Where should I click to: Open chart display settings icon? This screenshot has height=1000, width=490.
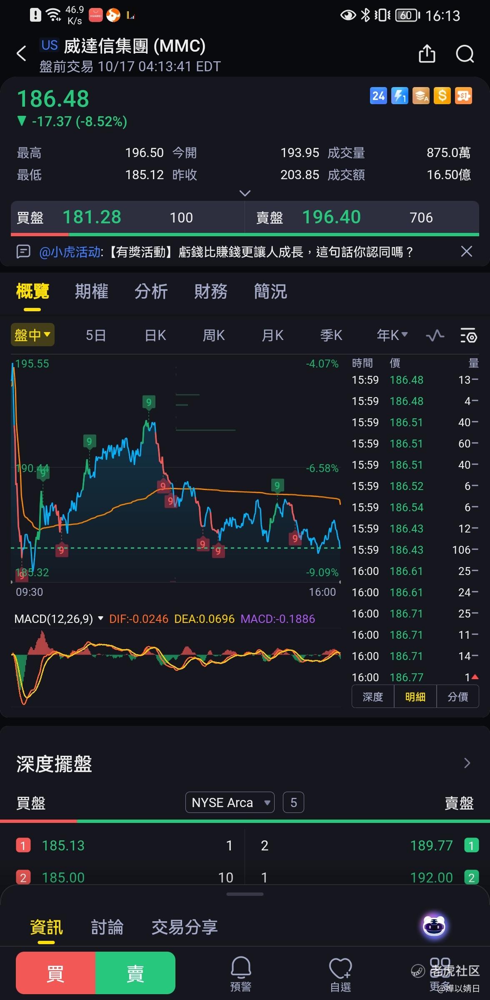click(468, 335)
